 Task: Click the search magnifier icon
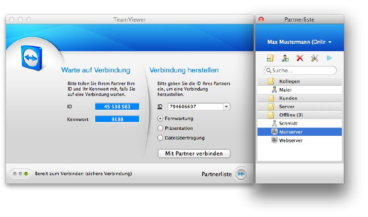click(x=269, y=70)
